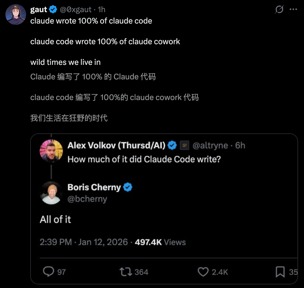
Task: Click the affiliation badge beside Alex Volkov
Action: click(x=184, y=146)
